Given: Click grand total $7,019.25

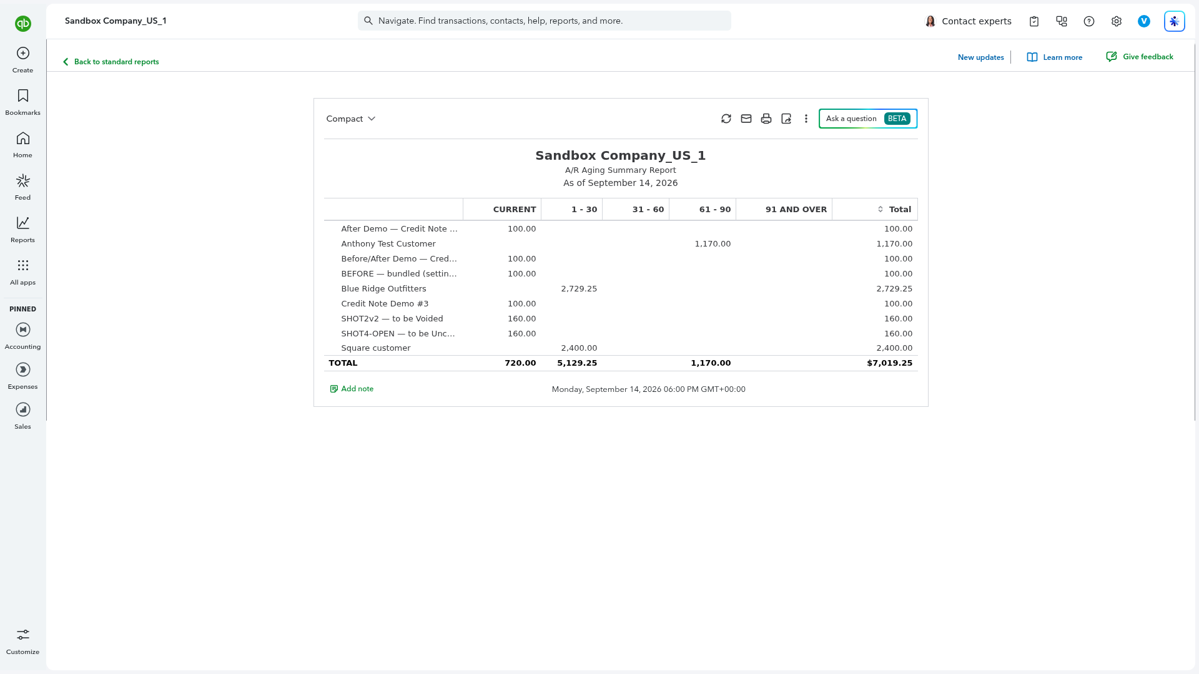Looking at the screenshot, I should pyautogui.click(x=890, y=363).
